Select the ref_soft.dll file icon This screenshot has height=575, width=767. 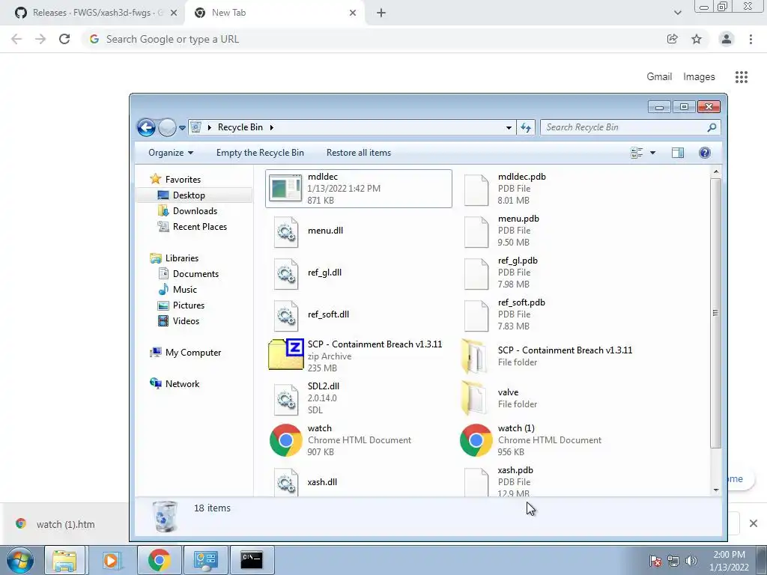click(286, 315)
